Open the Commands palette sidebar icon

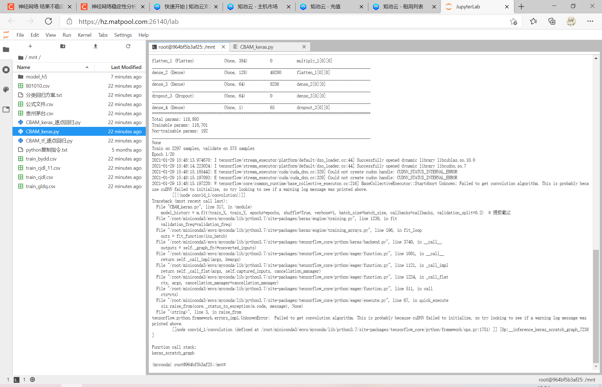[6, 89]
